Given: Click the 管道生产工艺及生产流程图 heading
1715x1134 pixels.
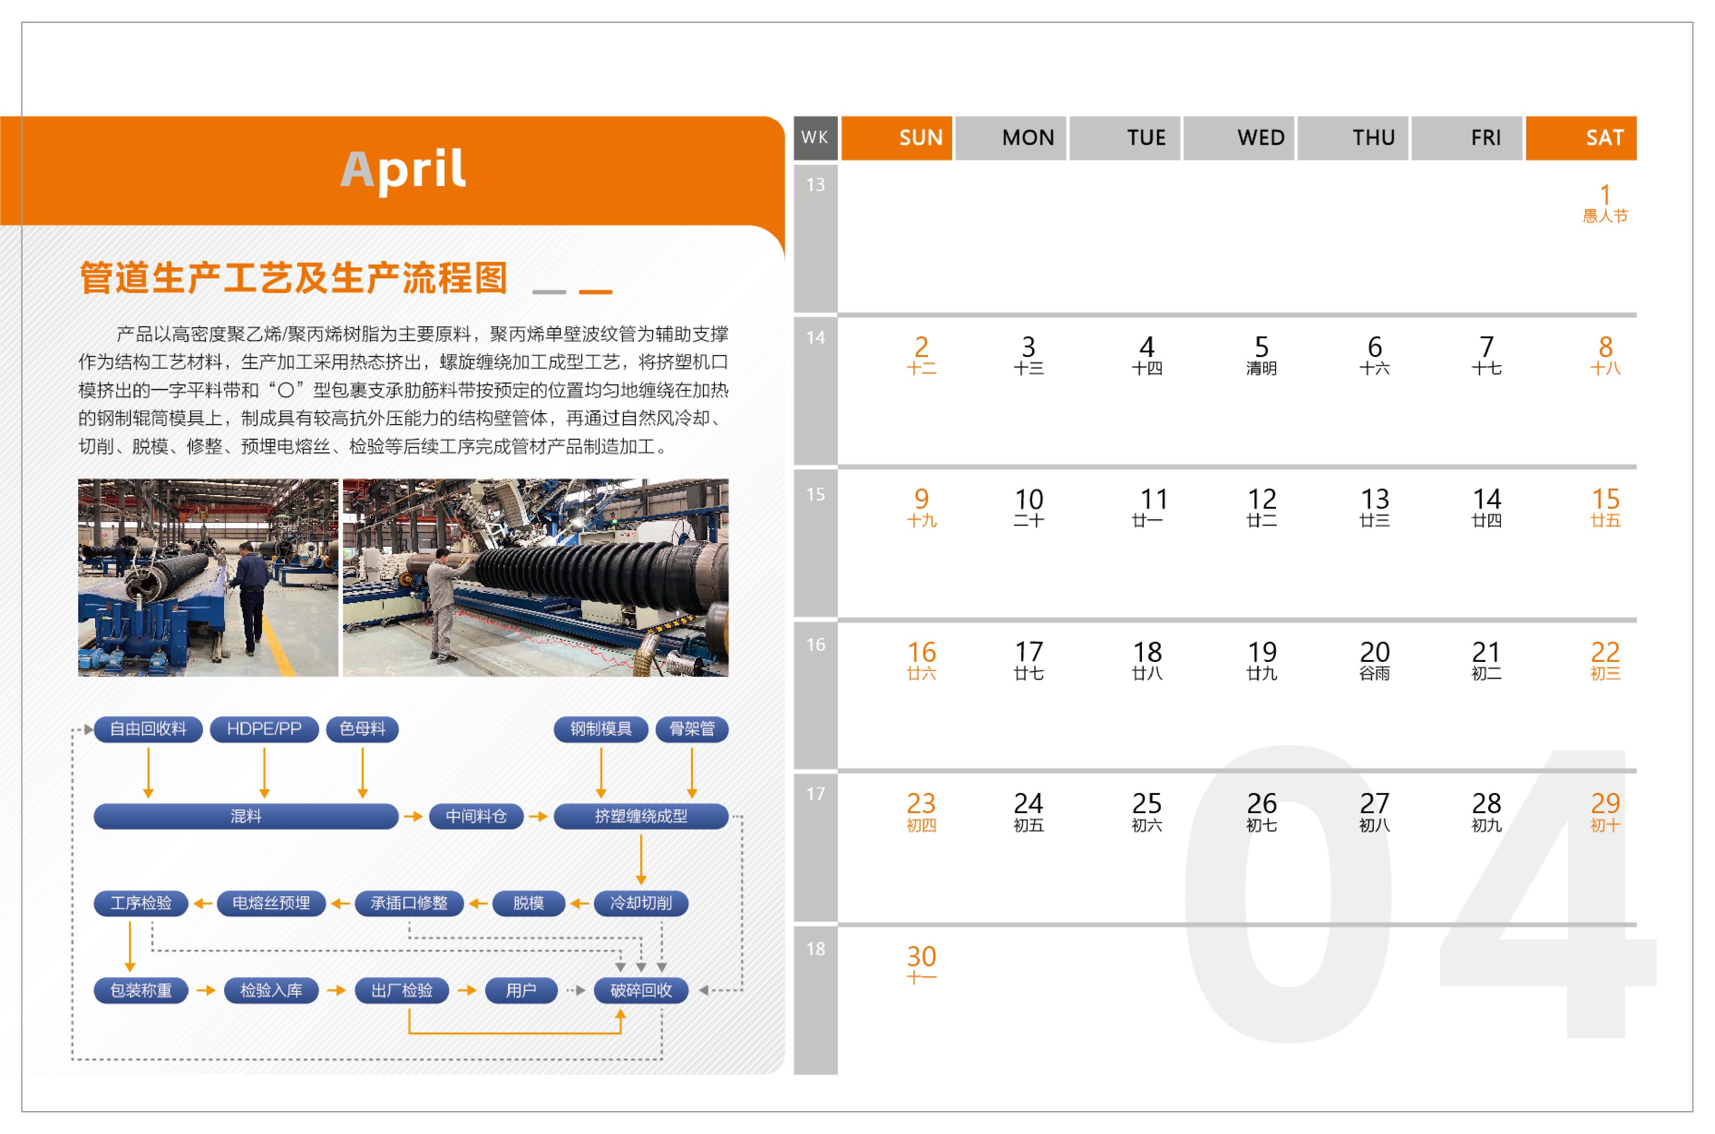Looking at the screenshot, I should pos(293,278).
